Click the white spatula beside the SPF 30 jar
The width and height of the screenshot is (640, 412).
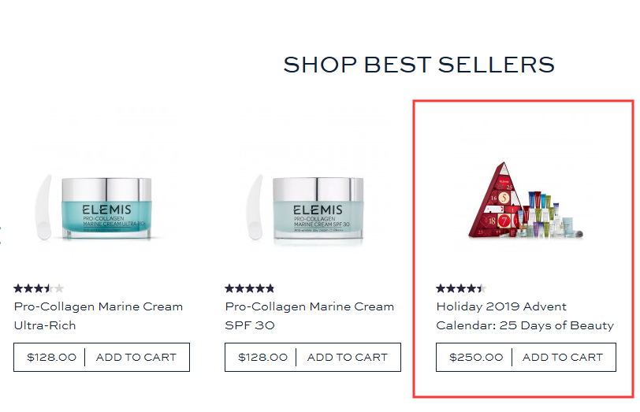tap(256, 208)
